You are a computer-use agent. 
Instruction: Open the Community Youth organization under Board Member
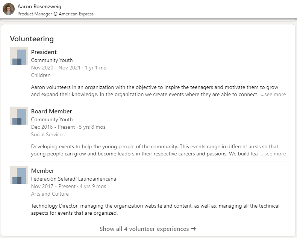52,119
